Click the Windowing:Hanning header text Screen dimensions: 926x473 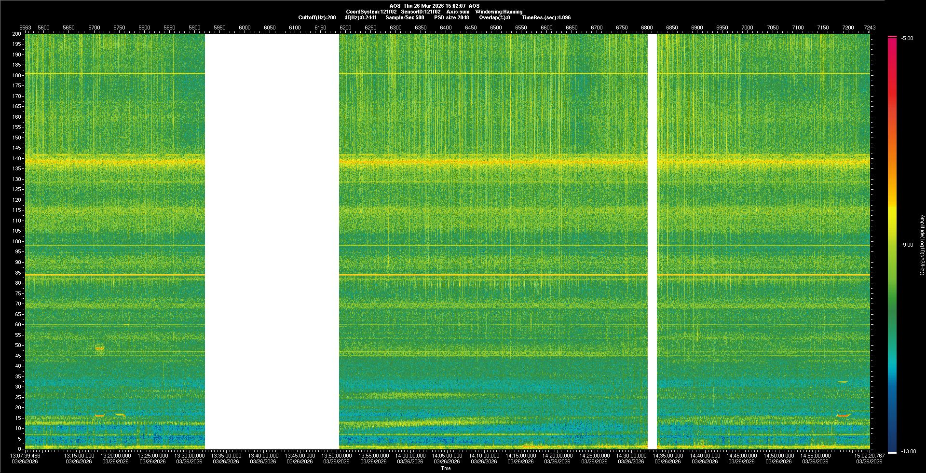(499, 12)
